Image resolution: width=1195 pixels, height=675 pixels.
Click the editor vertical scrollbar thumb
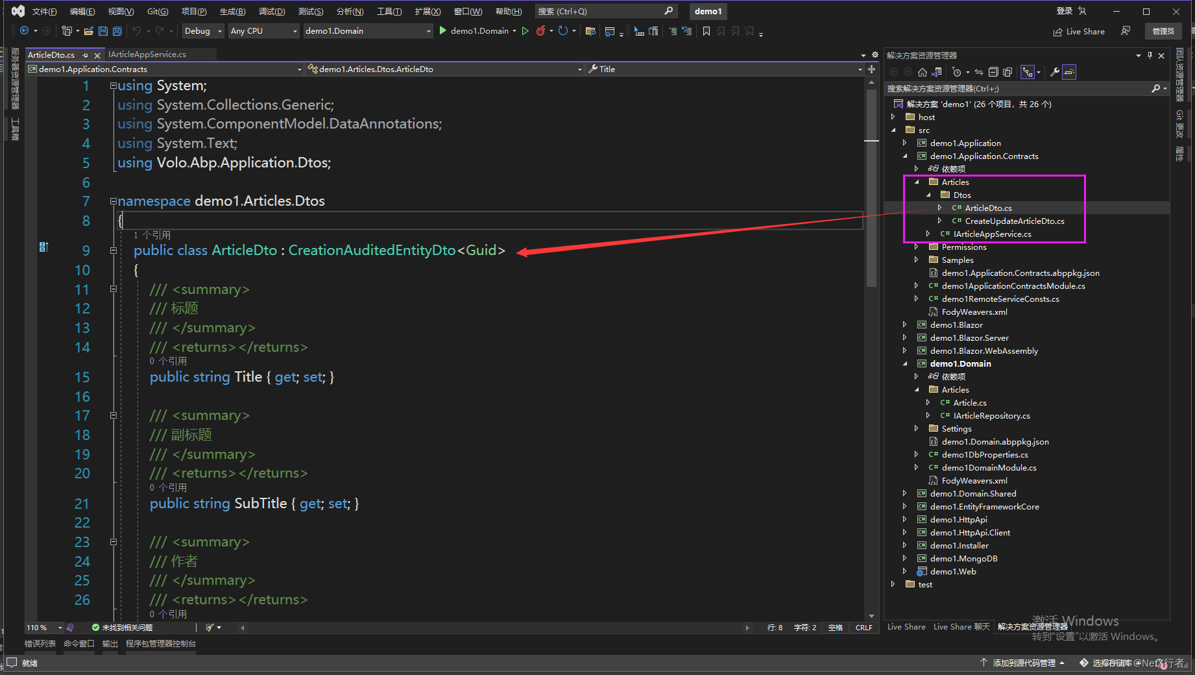point(871,188)
